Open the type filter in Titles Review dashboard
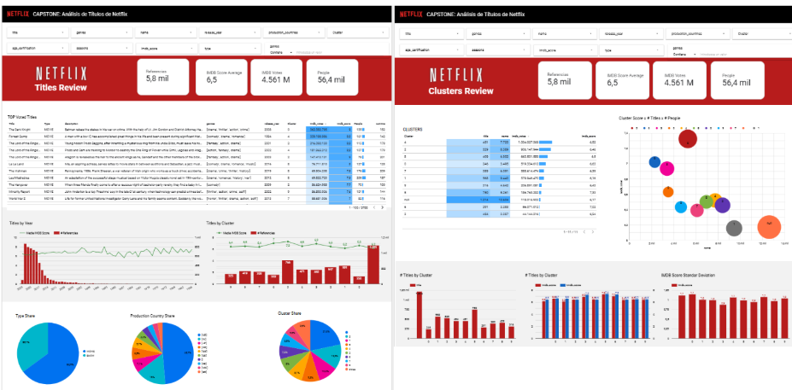Viewport: 792px width, 390px height. click(230, 49)
